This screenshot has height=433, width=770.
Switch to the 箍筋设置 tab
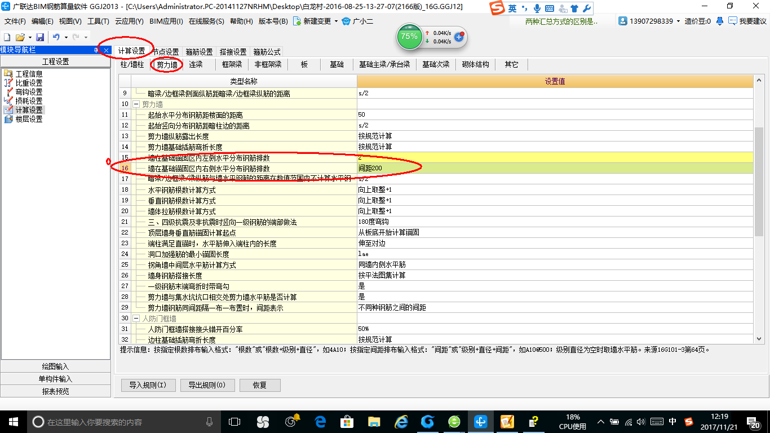[199, 52]
